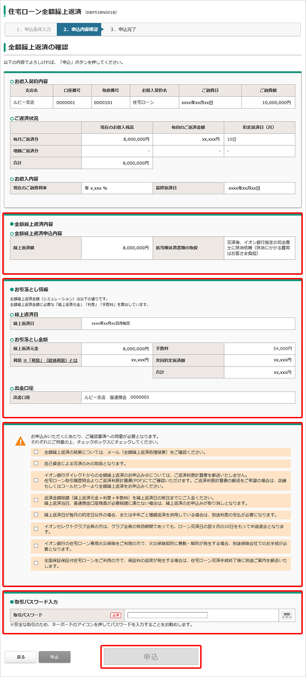Click the 54,000円 fee amount
This screenshot has height=677, width=306.
tap(283, 349)
